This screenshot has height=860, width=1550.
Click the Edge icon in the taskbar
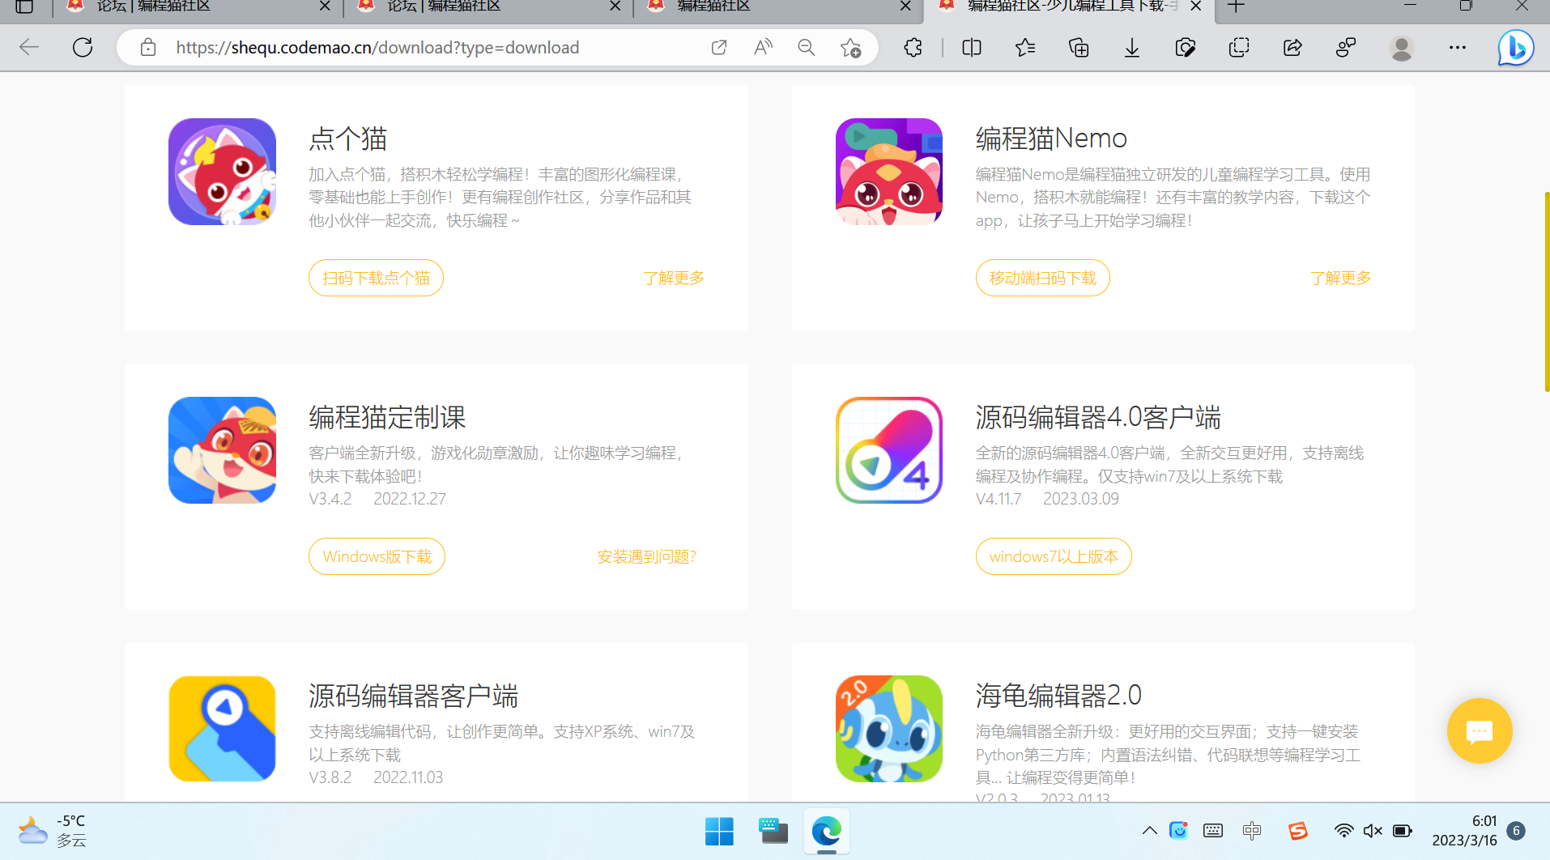[x=827, y=832]
